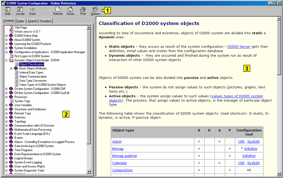The height and width of the screenshot is (178, 283).
Task: Go to Home page icon
Action: 70,11
